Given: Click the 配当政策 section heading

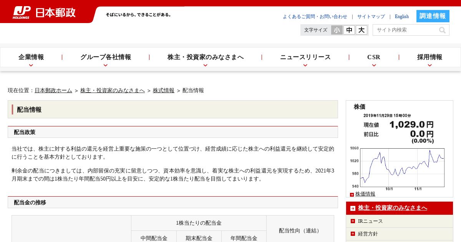Looking at the screenshot, I should pyautogui.click(x=173, y=132).
